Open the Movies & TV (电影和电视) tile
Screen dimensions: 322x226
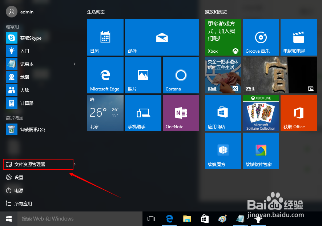[x=299, y=37]
